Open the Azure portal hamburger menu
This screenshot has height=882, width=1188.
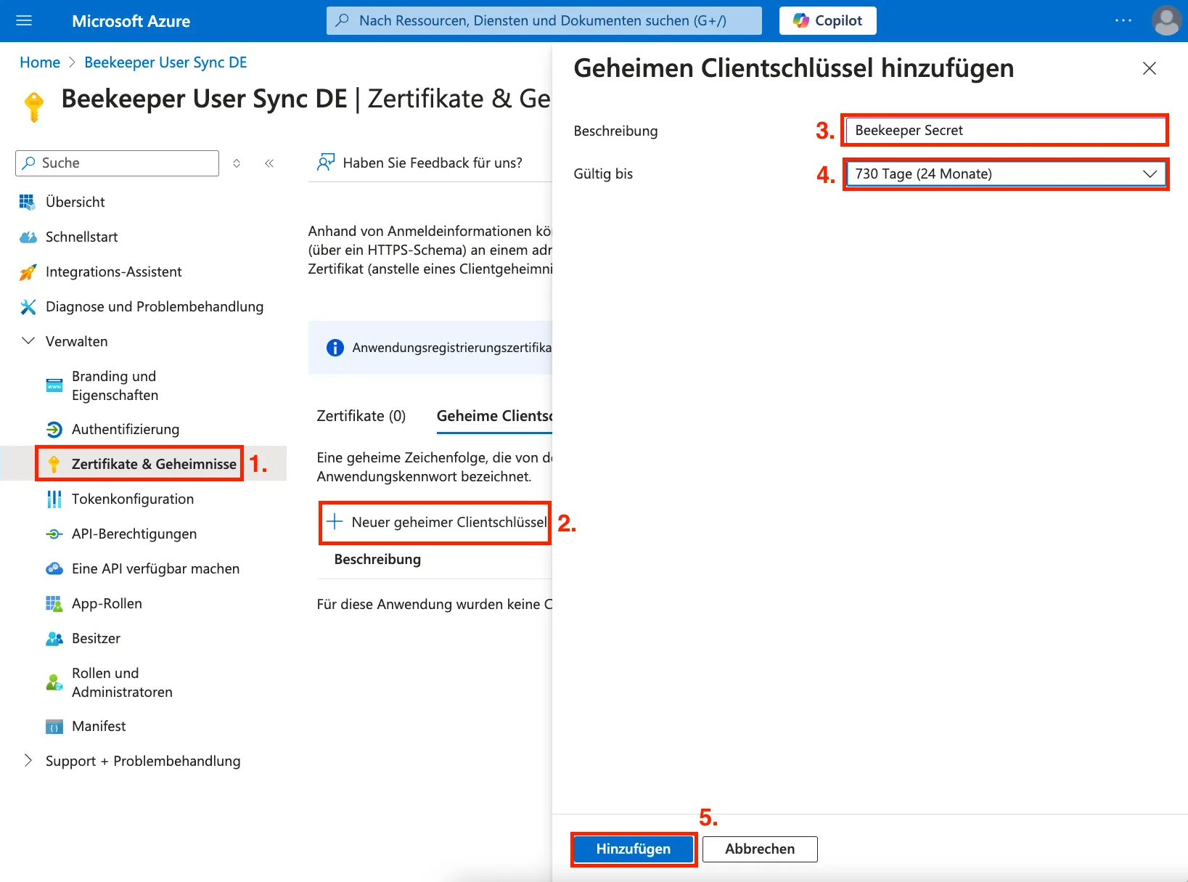pyautogui.click(x=24, y=21)
